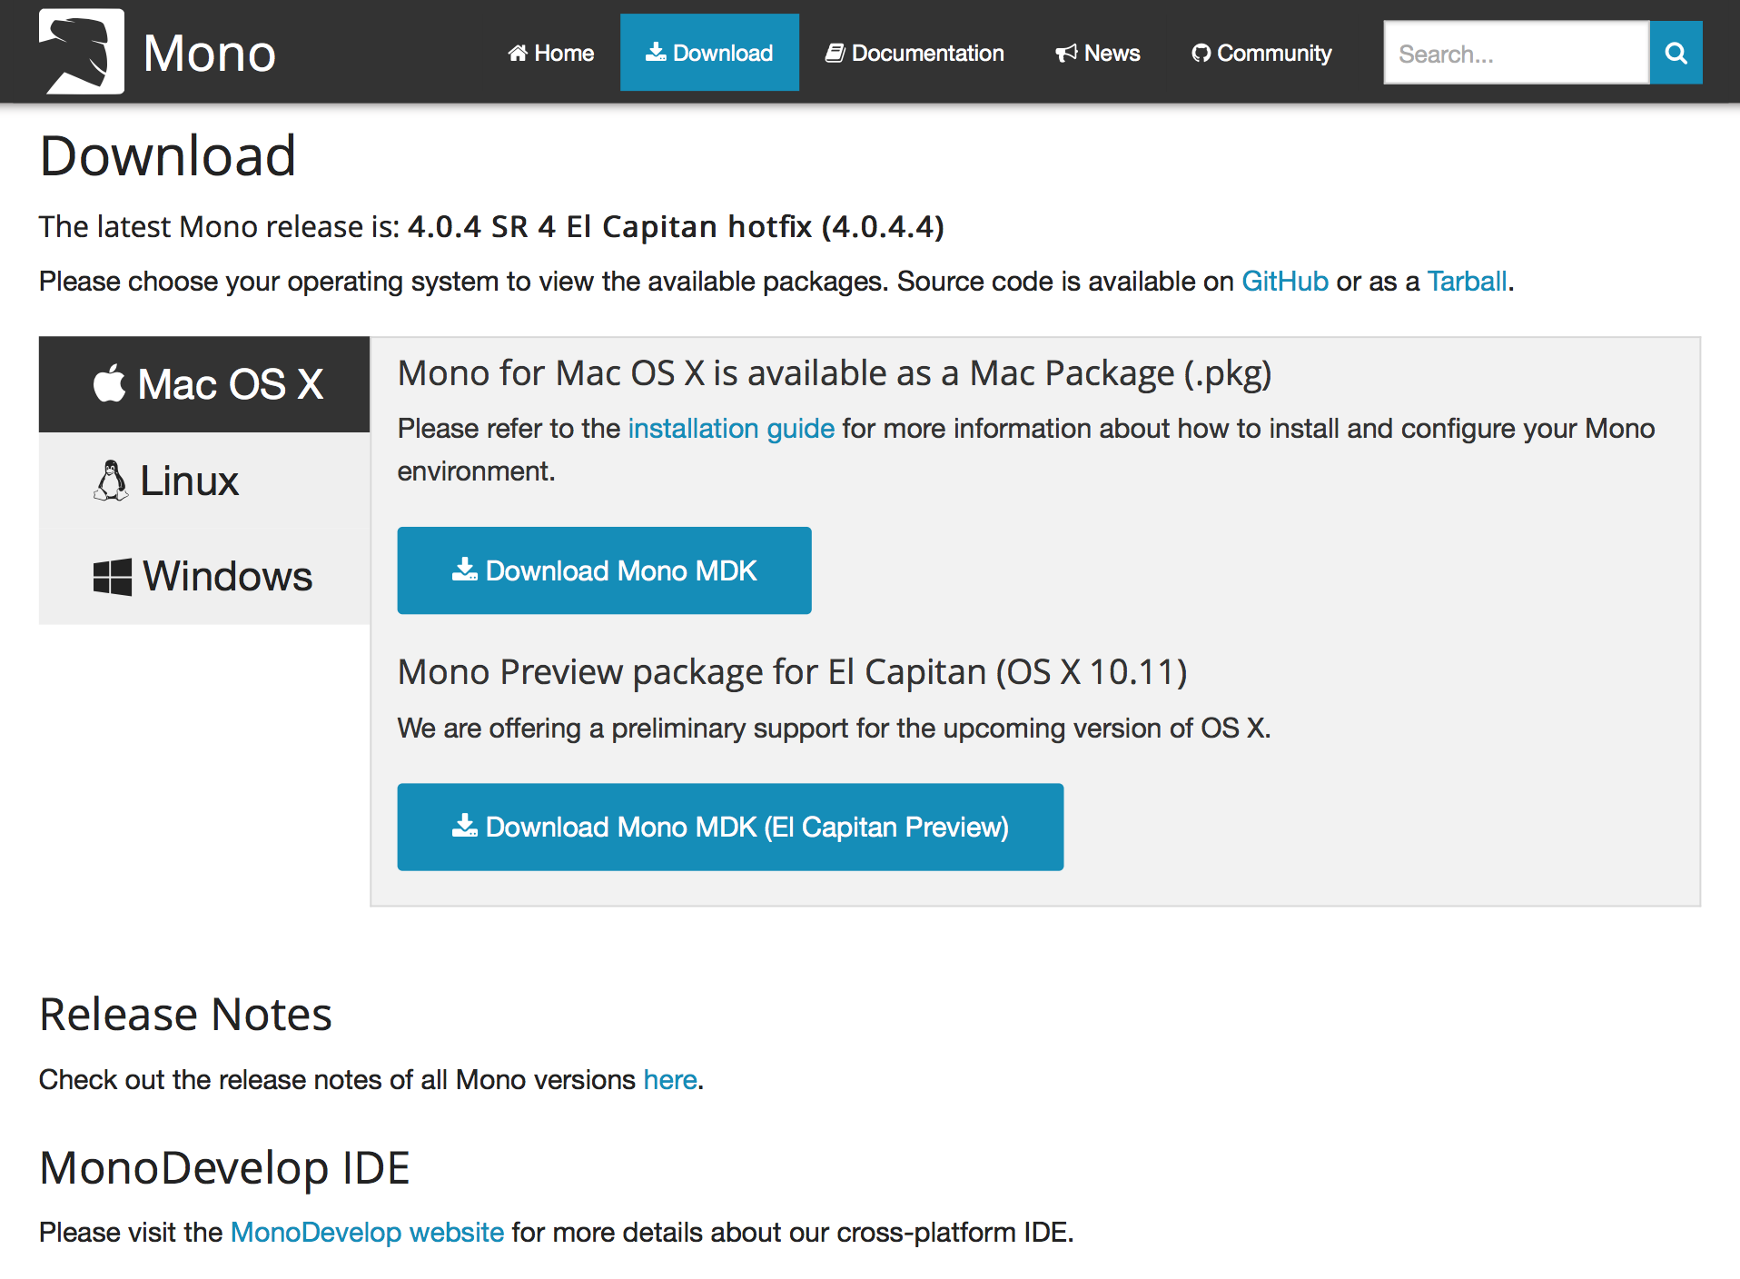1740x1279 pixels.
Task: Open the Download nav item
Action: tap(709, 53)
